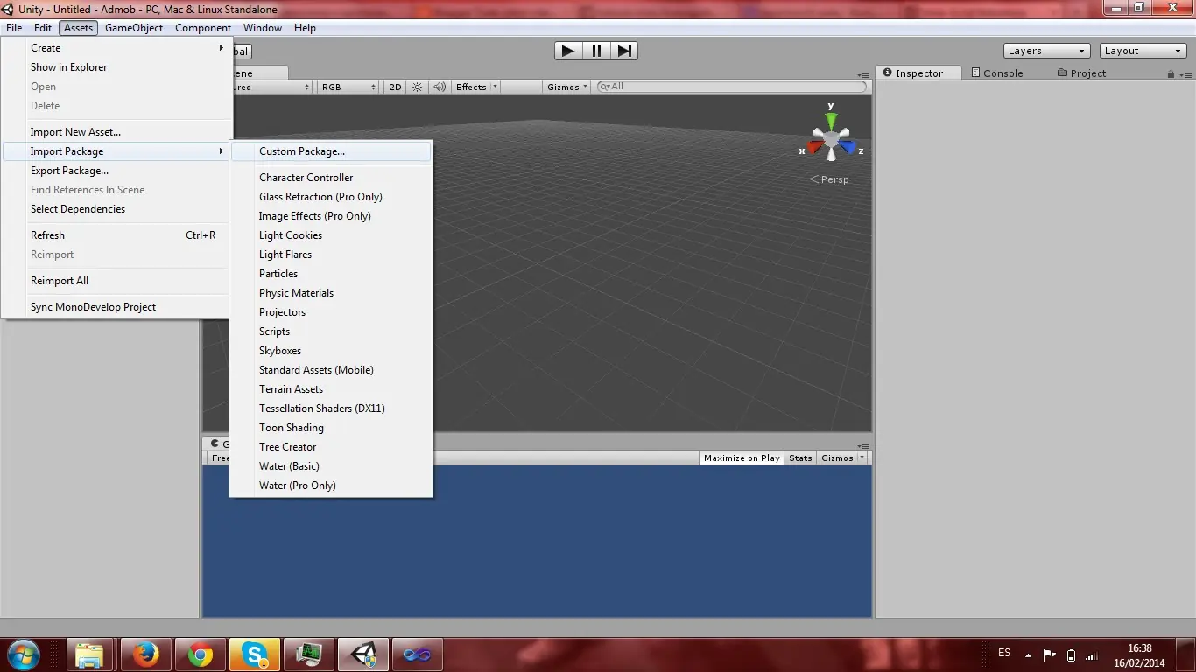Select the Inspector tab
Viewport: 1196px width, 672px height.
[x=918, y=73]
